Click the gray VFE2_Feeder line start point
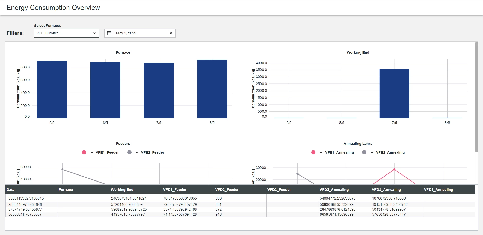Viewport: 483px width, 235px height. 62,170
